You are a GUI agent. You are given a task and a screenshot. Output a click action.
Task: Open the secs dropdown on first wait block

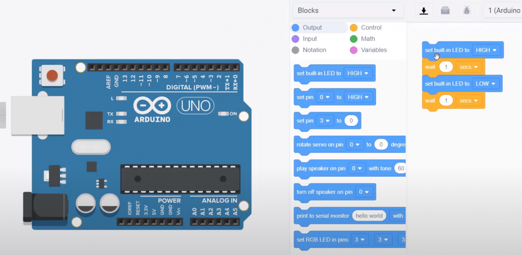[468, 67]
